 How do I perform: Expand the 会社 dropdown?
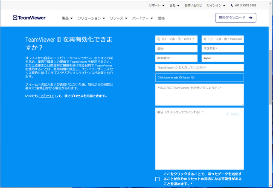[174, 6]
